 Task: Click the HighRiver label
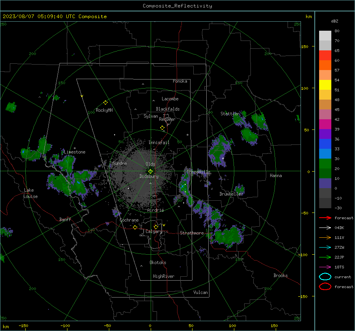tap(164, 276)
